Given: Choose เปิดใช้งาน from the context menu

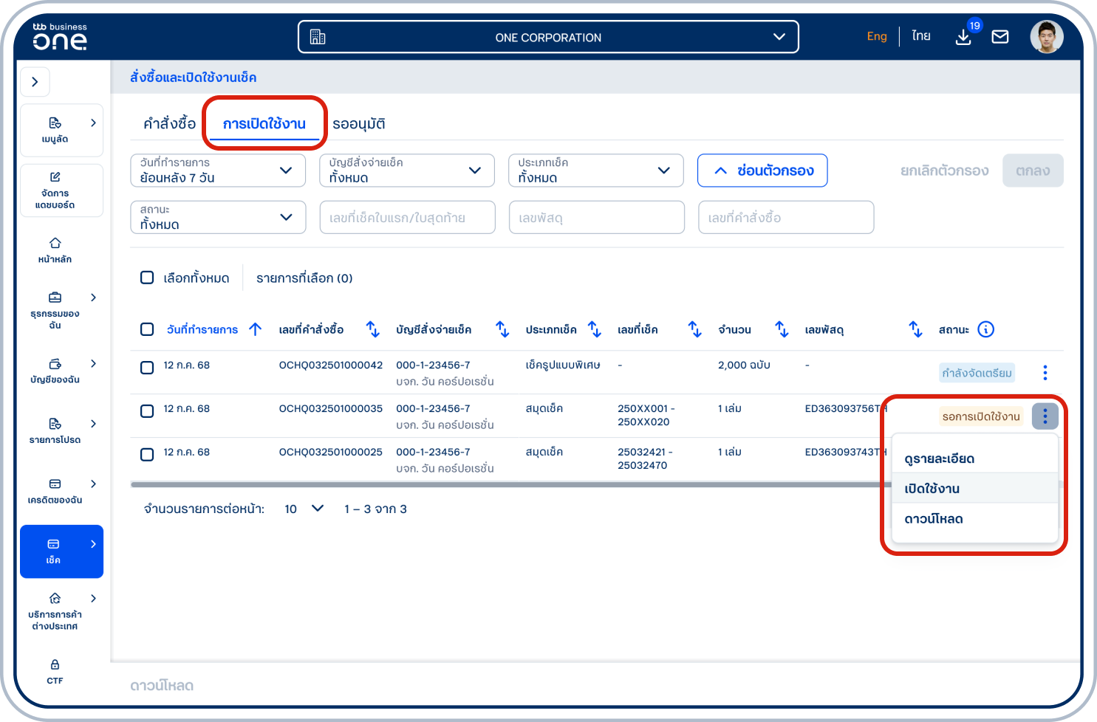Looking at the screenshot, I should click(932, 489).
